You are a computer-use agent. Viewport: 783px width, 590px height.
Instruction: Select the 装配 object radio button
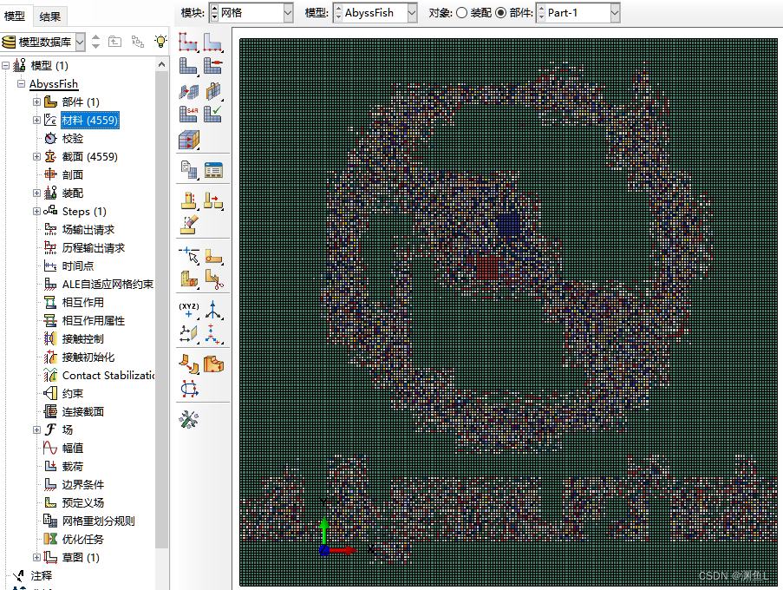coord(461,13)
